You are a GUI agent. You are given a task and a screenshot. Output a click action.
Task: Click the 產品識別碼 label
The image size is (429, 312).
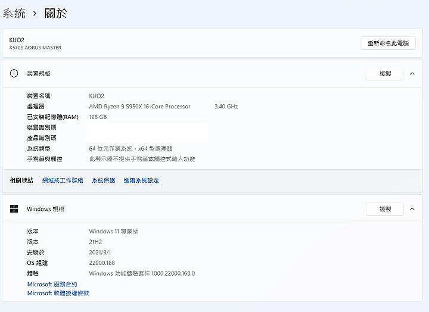tap(42, 138)
